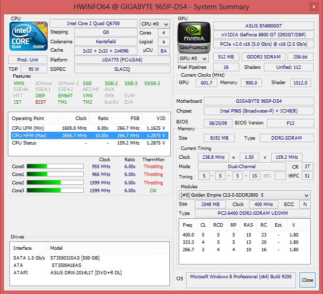Click the Core1 usage bar

pos(55,174)
